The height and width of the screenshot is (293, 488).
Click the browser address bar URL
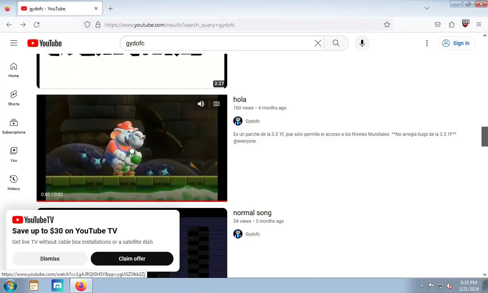[170, 25]
